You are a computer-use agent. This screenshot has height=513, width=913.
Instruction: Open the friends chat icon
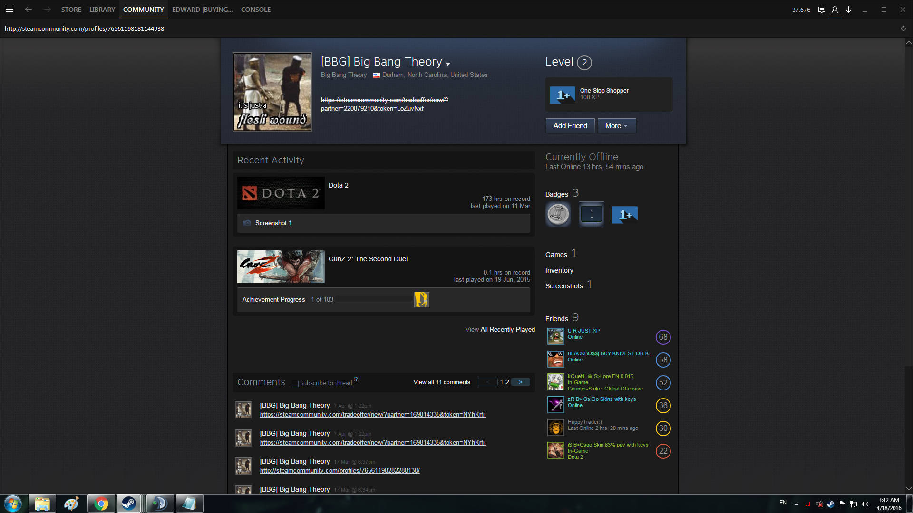coord(821,9)
